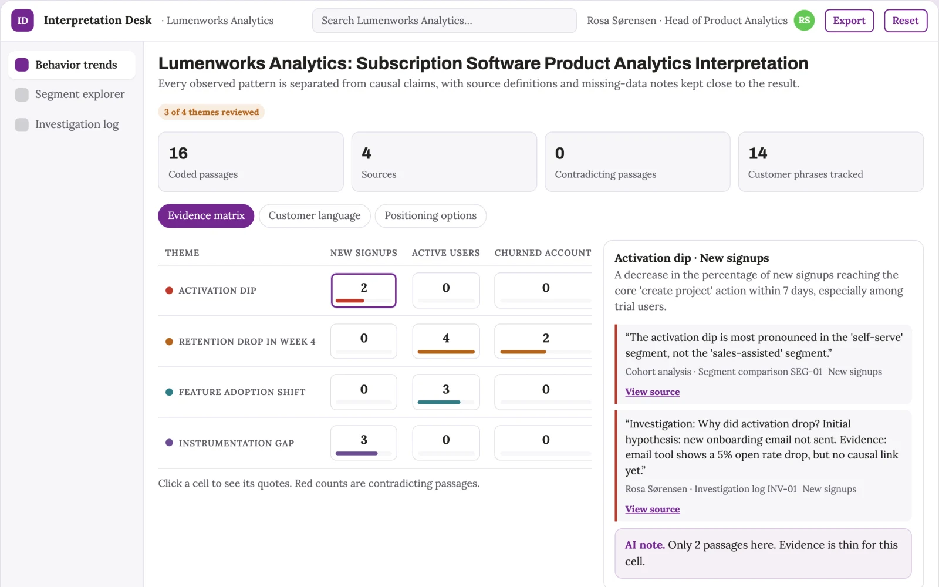The width and height of the screenshot is (939, 587).
Task: Click the red Activation dip theme dot
Action: point(169,291)
